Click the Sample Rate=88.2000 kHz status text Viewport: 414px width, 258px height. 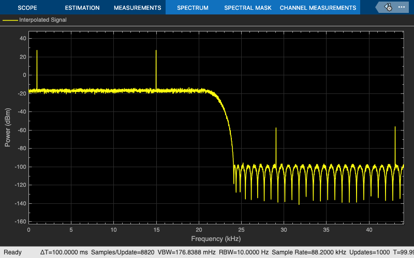308,252
